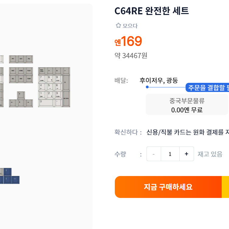229x229 pixels.
Task: Click the blue arrow keycaps image
Action: click(10, 176)
